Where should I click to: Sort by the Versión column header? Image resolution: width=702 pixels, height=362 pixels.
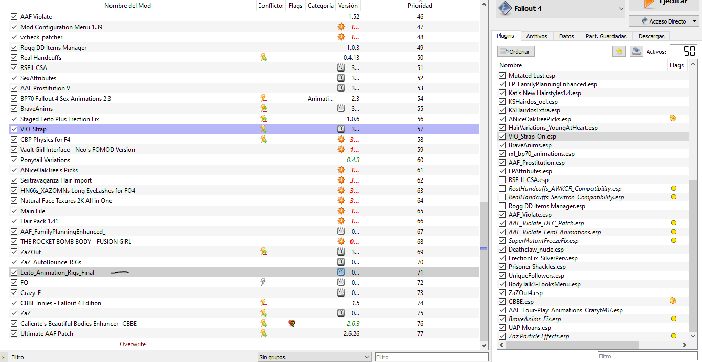pos(348,6)
